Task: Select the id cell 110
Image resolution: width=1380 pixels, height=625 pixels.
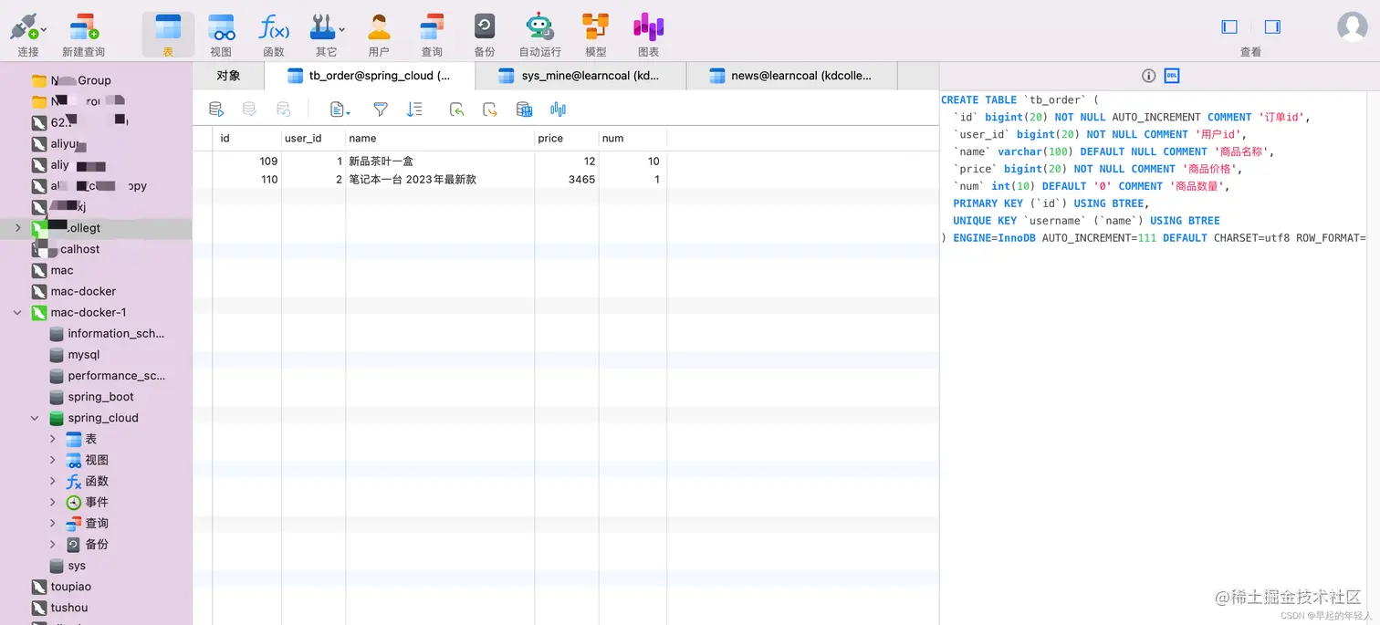Action: click(x=247, y=180)
